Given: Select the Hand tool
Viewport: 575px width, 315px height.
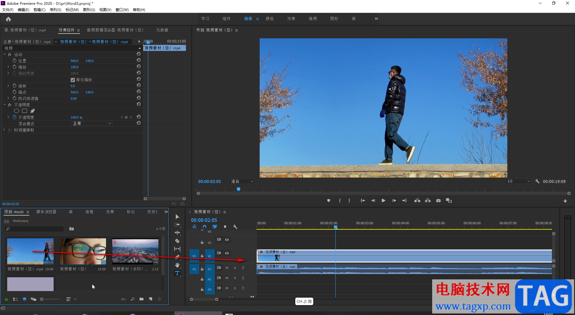Looking at the screenshot, I should click(x=177, y=265).
